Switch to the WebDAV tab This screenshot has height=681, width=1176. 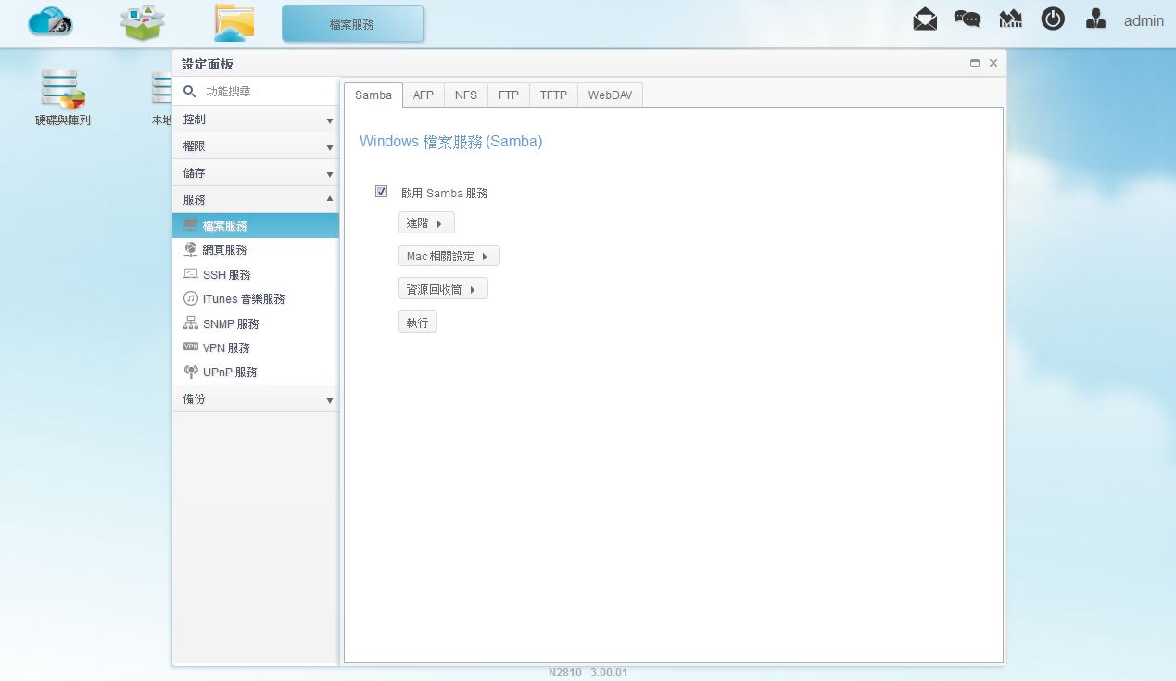610,95
